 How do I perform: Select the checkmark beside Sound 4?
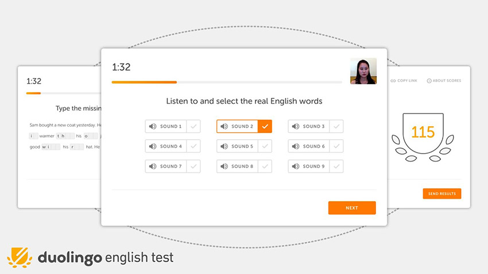pyautogui.click(x=193, y=146)
